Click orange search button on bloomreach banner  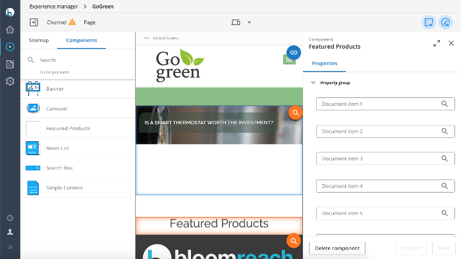point(294,241)
